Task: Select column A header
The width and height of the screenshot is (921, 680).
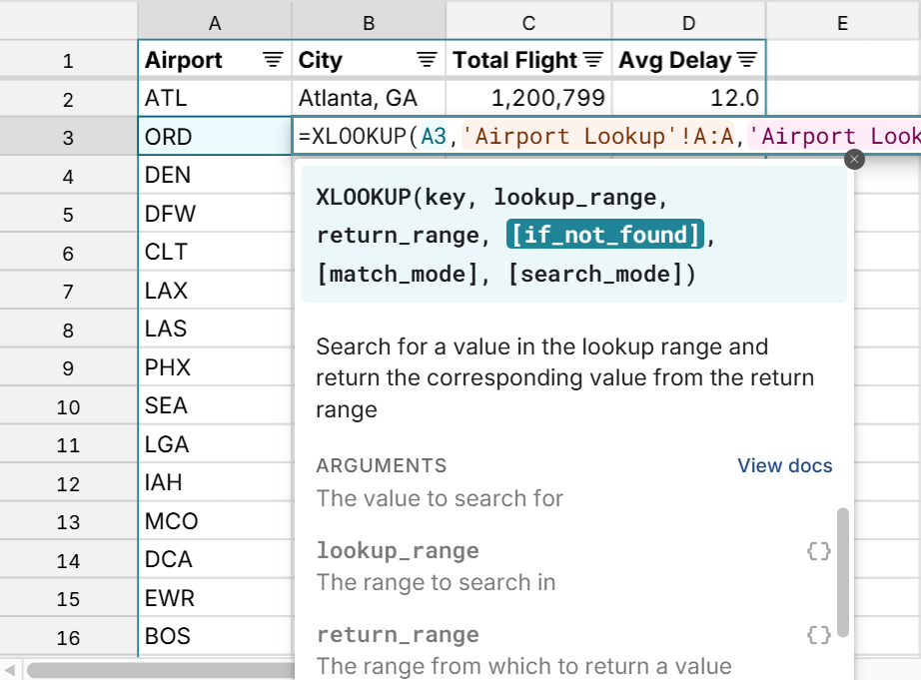Action: coord(215,22)
